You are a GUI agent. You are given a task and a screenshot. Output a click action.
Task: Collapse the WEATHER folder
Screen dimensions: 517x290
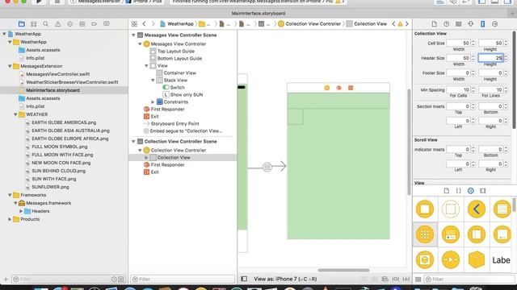(x=15, y=114)
